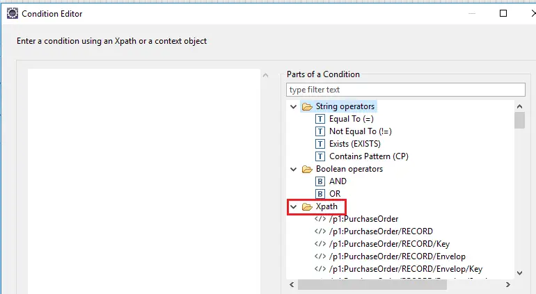Click the String operators folder icon

coord(307,107)
